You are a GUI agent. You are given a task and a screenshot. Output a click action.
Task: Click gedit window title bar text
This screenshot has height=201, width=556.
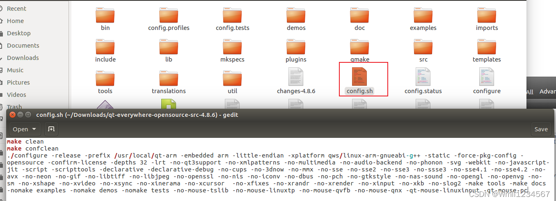(137, 115)
